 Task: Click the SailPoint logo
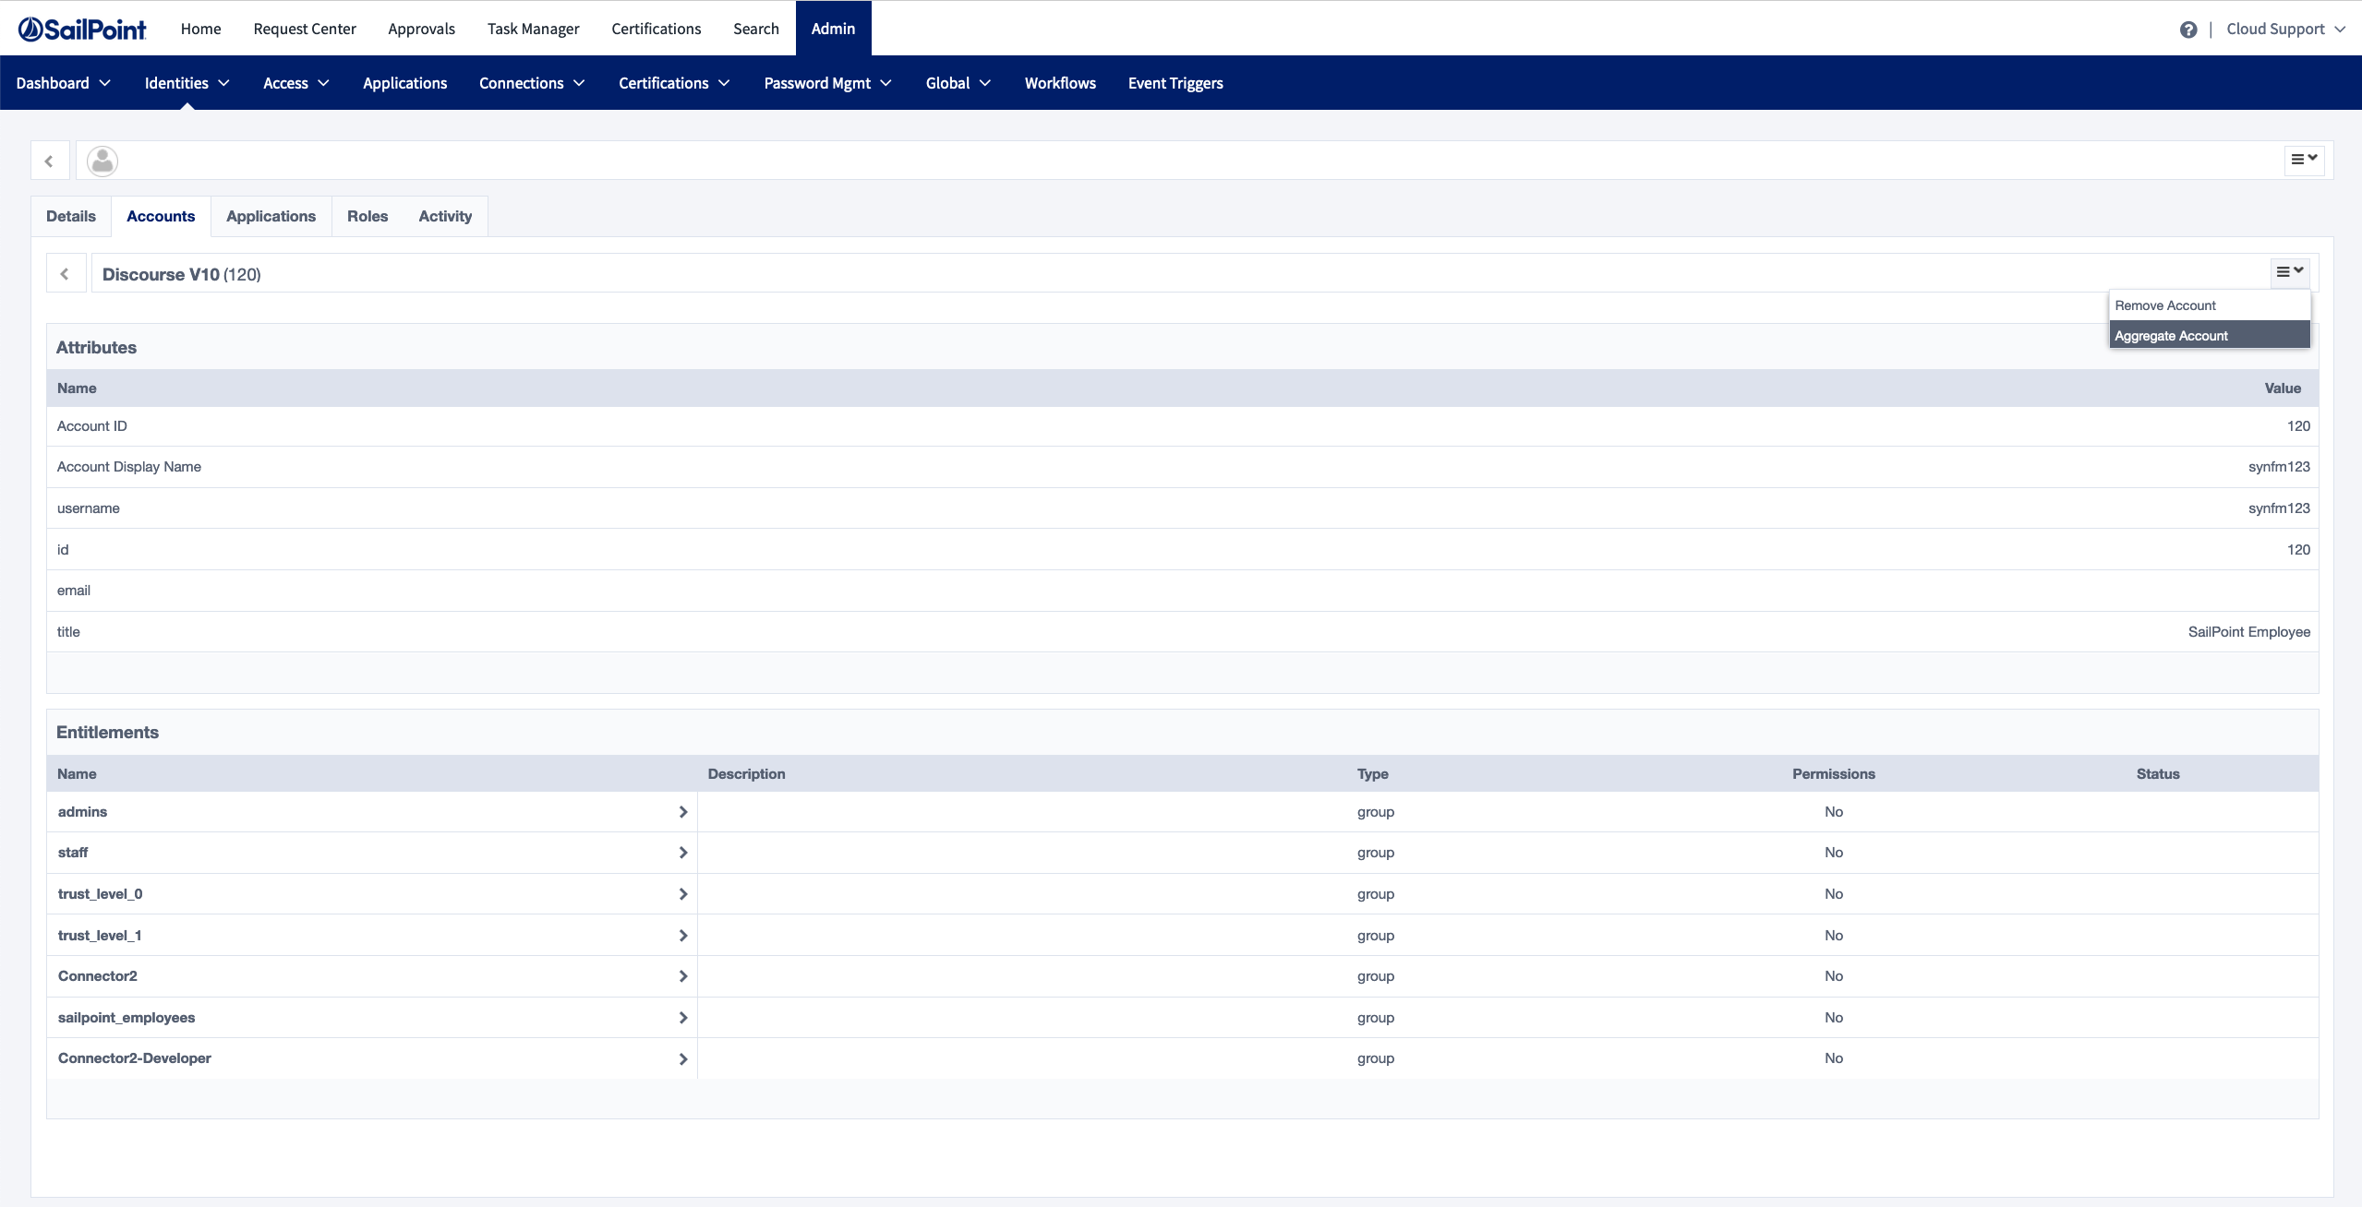(82, 29)
